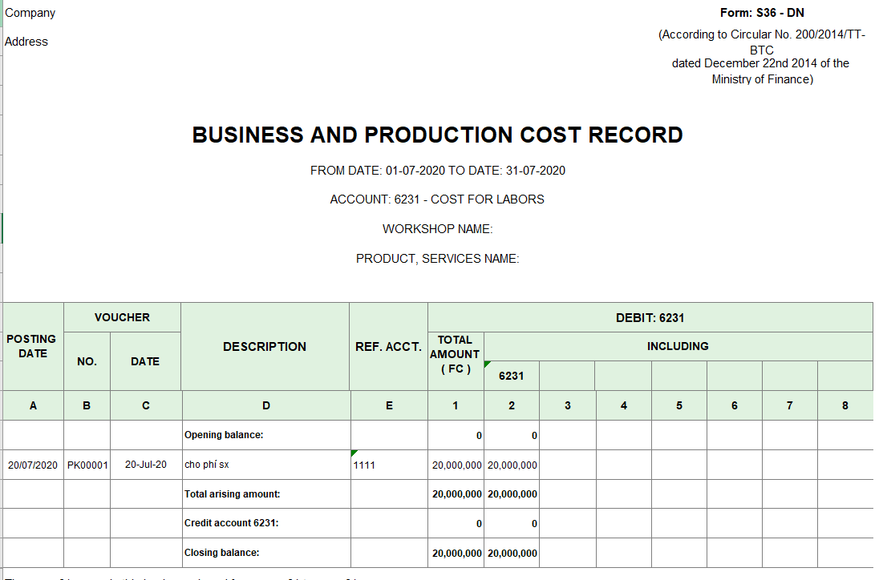Select the POSTING DATE column header
The width and height of the screenshot is (883, 580).
tap(32, 346)
